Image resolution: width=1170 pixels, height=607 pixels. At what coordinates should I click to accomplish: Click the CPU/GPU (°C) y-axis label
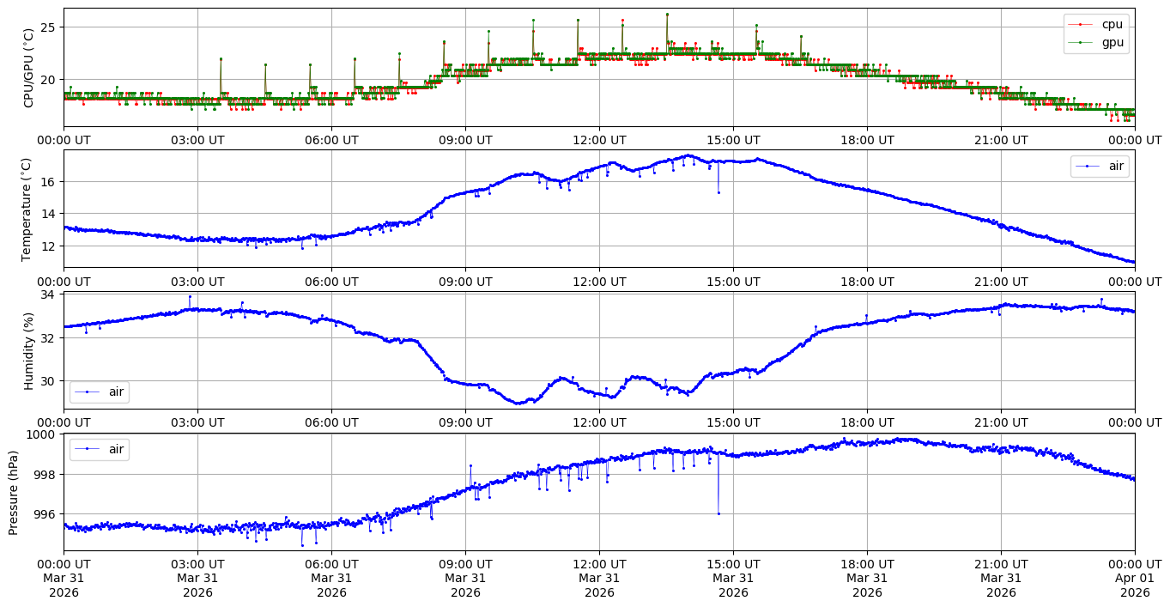28,68
